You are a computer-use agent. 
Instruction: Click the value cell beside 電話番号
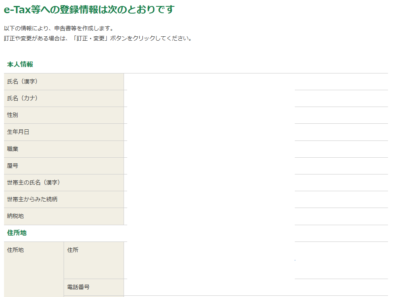(x=256, y=287)
